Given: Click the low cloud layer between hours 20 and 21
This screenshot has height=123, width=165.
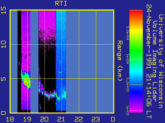Looking at the screenshot, I should tap(50, 95).
